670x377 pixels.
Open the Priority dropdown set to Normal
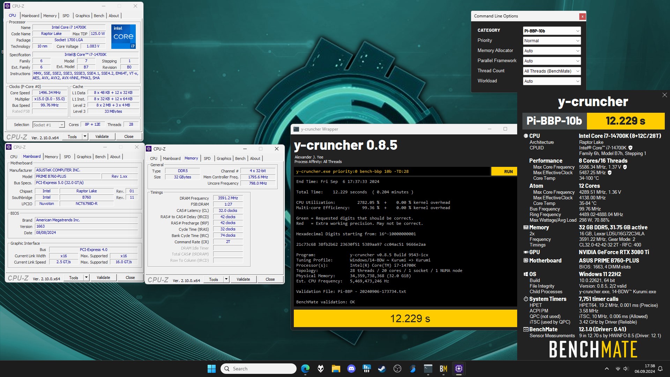point(552,41)
